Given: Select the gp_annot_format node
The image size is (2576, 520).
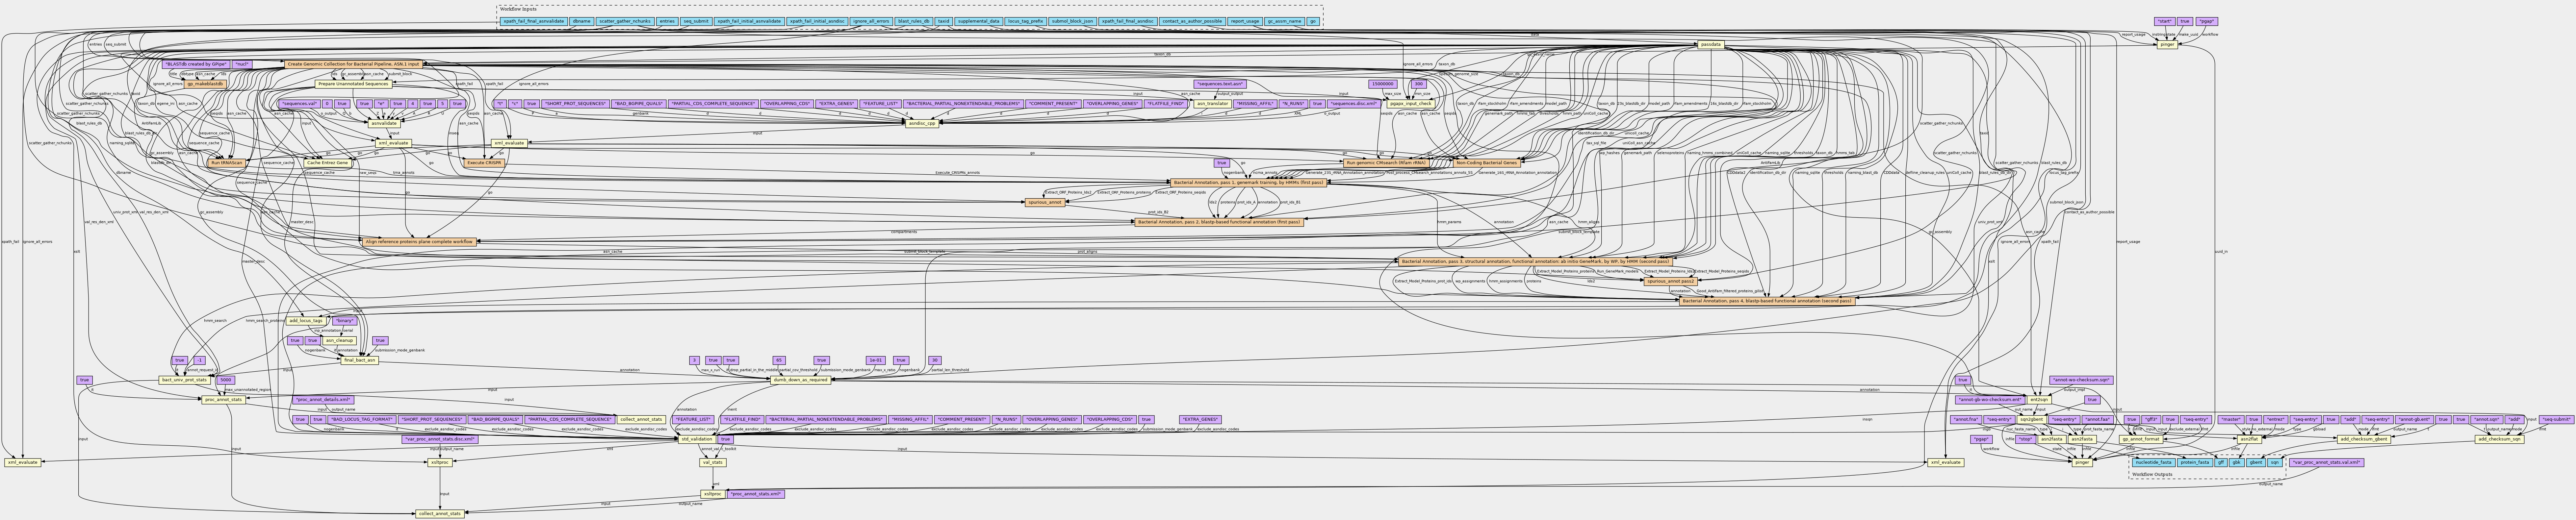Looking at the screenshot, I should (2141, 439).
